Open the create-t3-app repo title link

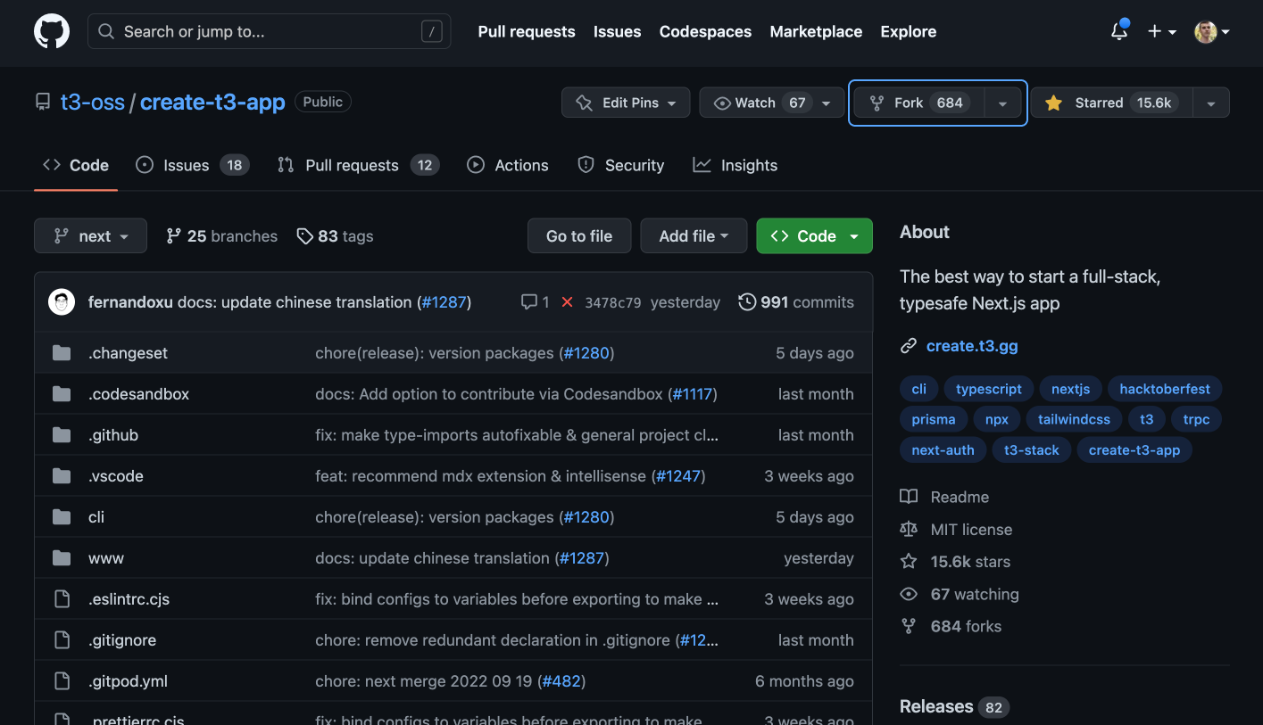(212, 103)
